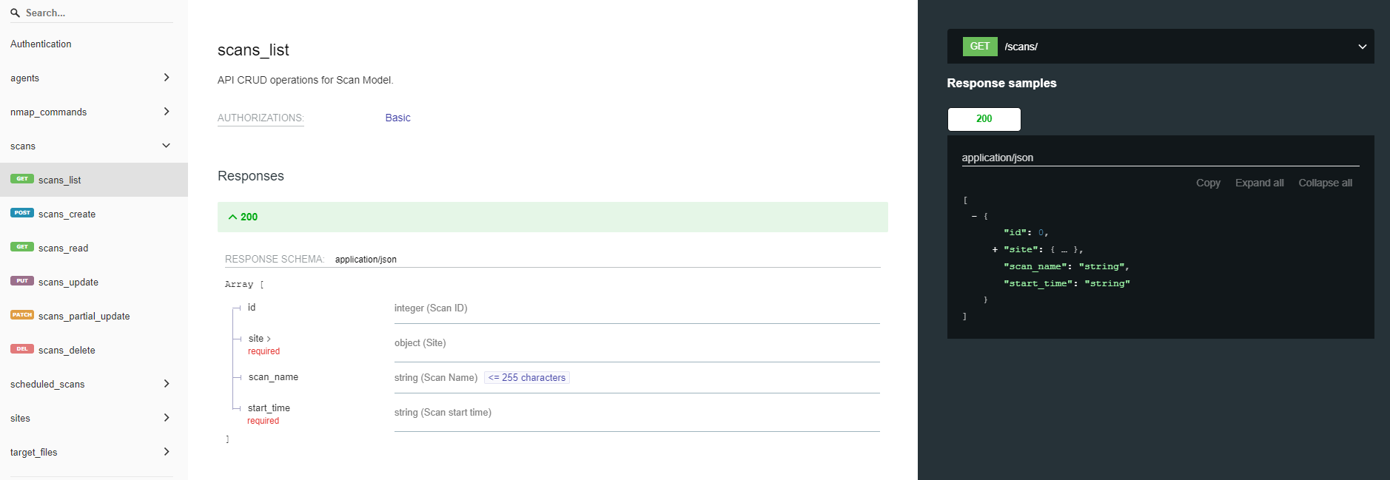Image resolution: width=1390 pixels, height=480 pixels.
Task: Collapse the 200 response section
Action: (552, 217)
